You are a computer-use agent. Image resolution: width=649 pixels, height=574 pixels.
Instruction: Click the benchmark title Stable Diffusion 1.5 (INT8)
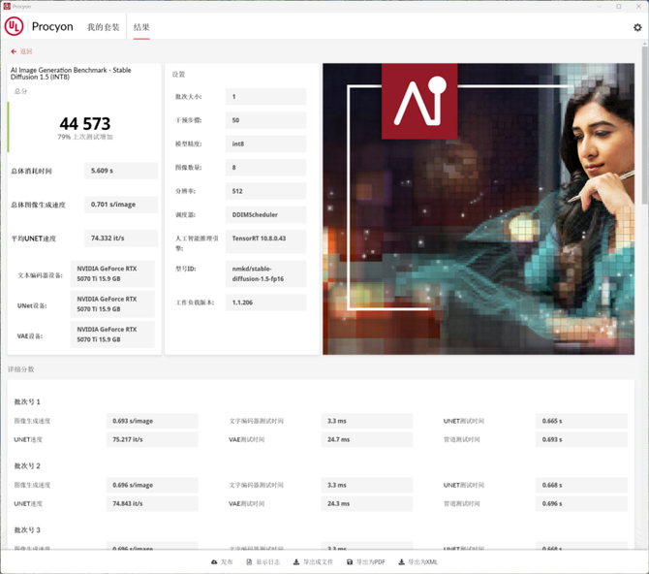click(x=71, y=74)
